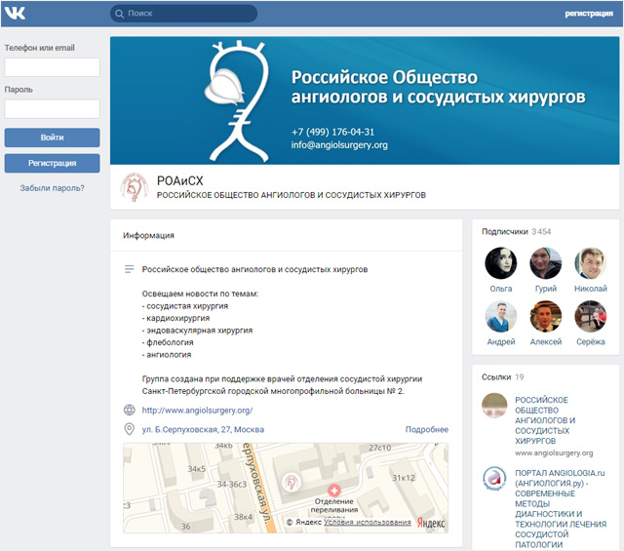Click the location pin icon
Screen dimensions: 624x551
point(129,429)
